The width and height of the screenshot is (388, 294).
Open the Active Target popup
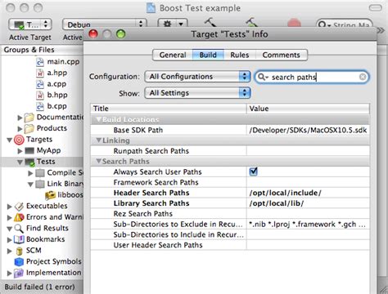pyautogui.click(x=30, y=24)
